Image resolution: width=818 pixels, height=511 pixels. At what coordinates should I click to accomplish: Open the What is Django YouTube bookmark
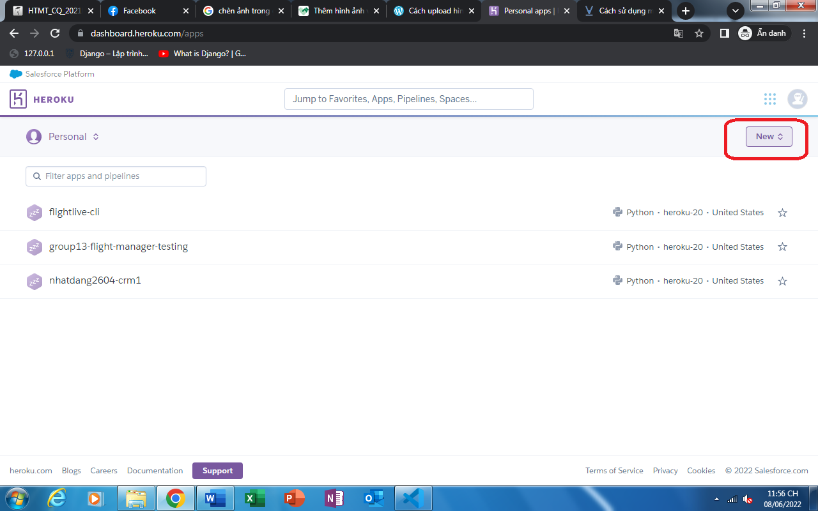[x=202, y=54]
